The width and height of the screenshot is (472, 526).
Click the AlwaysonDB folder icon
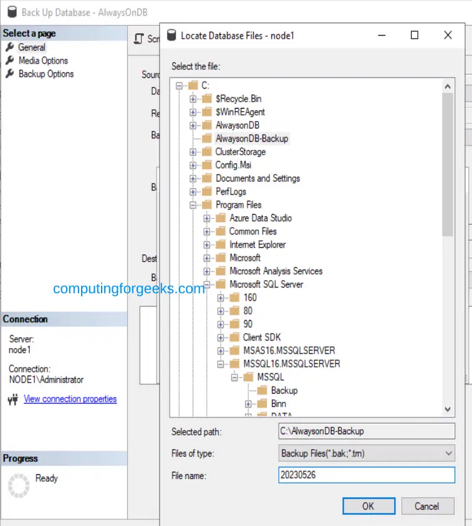point(207,125)
